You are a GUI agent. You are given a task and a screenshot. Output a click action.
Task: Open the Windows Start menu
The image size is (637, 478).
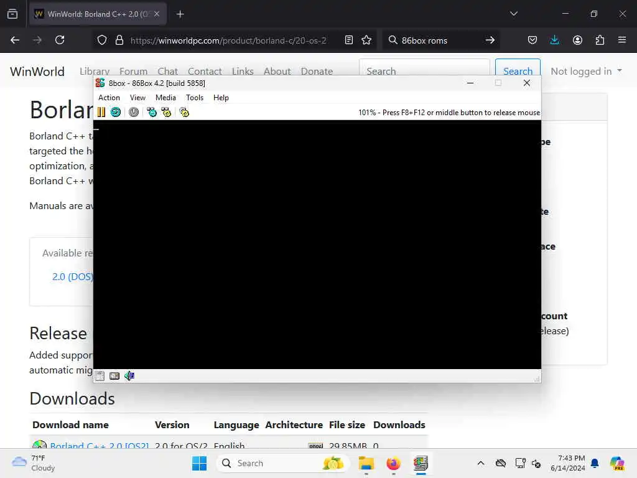point(200,463)
